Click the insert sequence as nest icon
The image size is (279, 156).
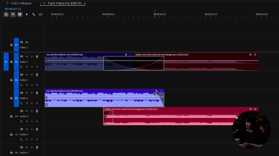pyautogui.click(x=6, y=14)
